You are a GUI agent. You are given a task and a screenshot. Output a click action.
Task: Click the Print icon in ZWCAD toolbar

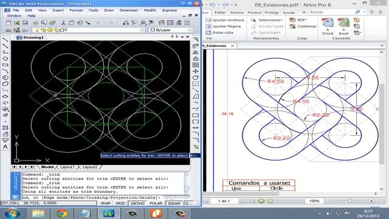(x=35, y=23)
